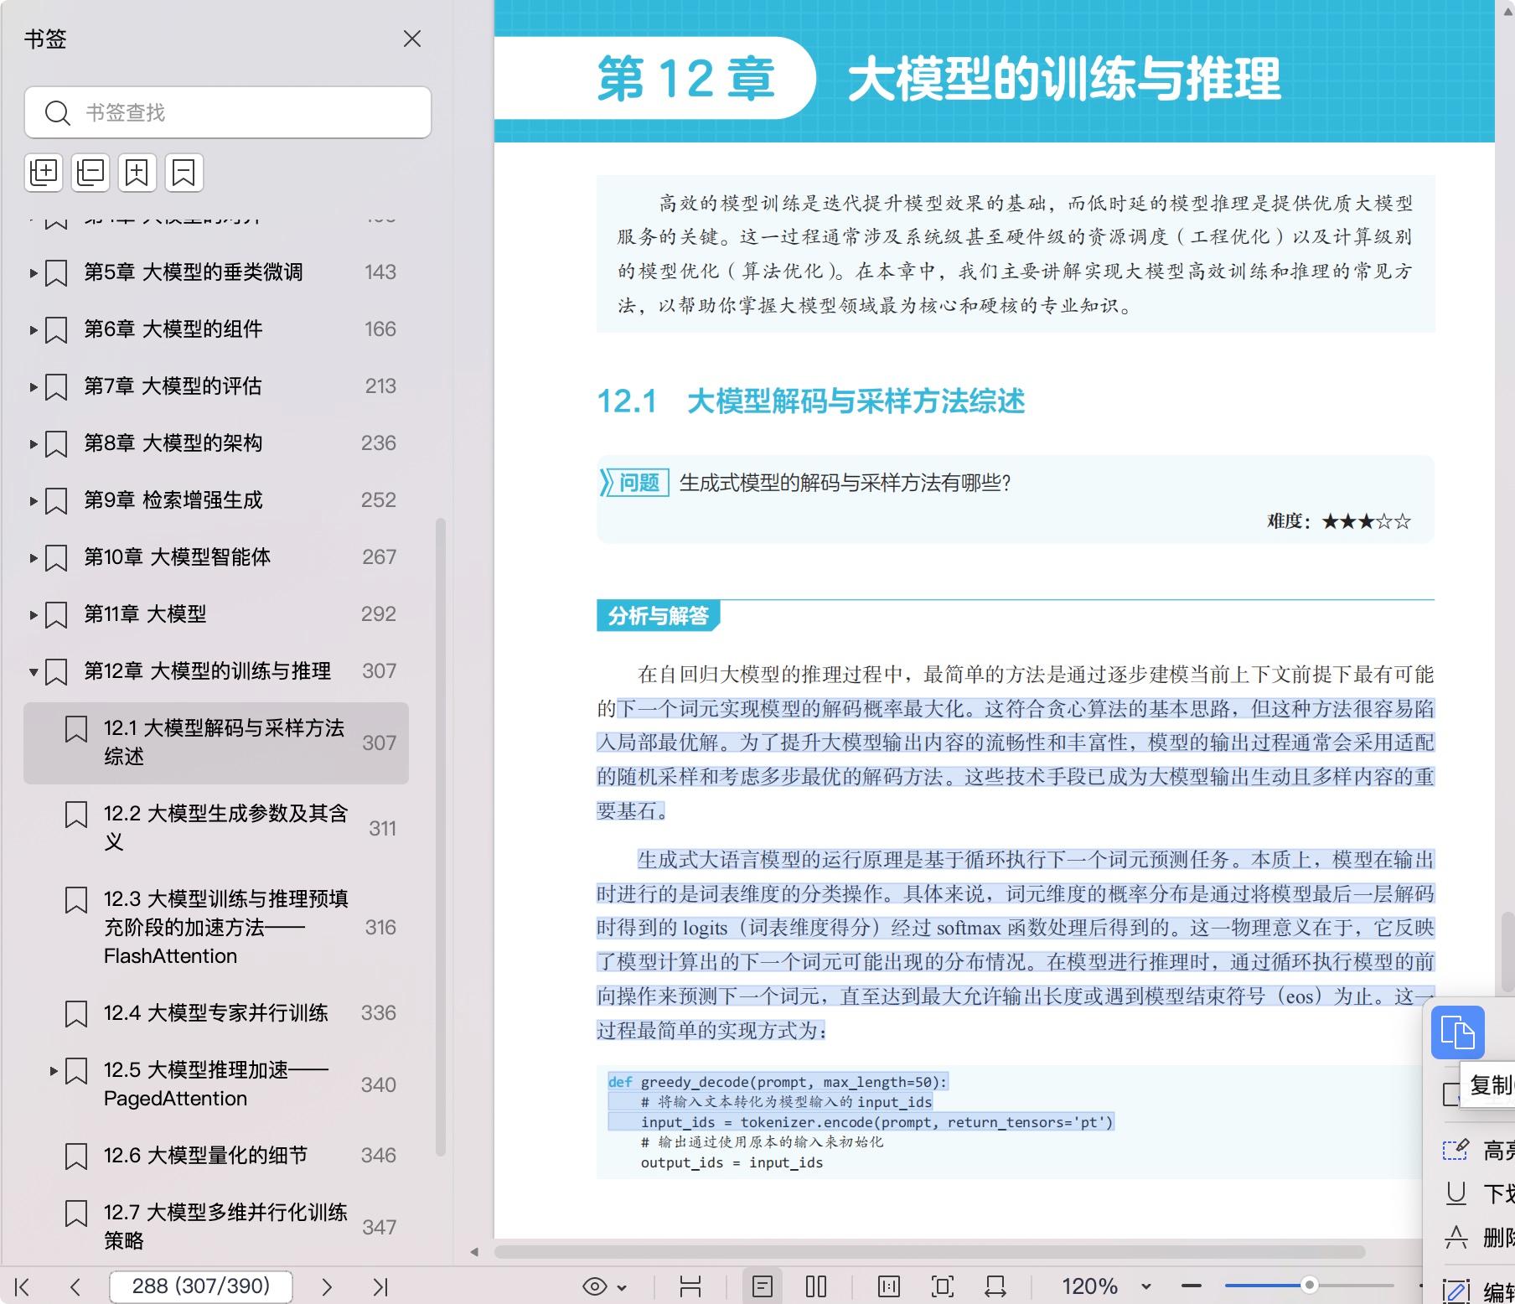Viewport: 1515px width, 1304px height.
Task: Click the bookmark panel vertical scrollbar
Action: [441, 838]
